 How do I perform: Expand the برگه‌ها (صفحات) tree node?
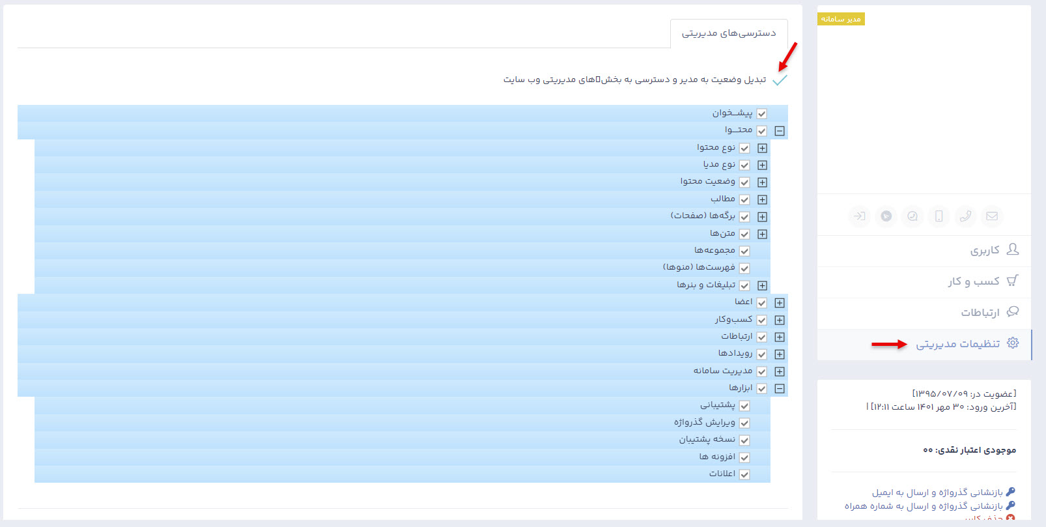[x=762, y=217]
